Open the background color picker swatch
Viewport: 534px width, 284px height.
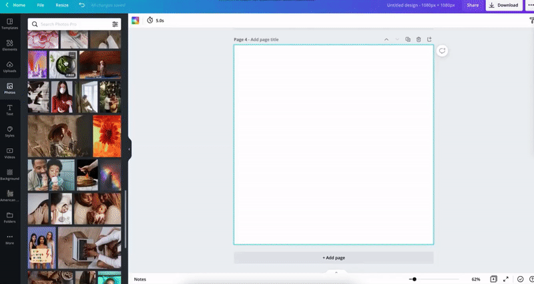tap(136, 21)
